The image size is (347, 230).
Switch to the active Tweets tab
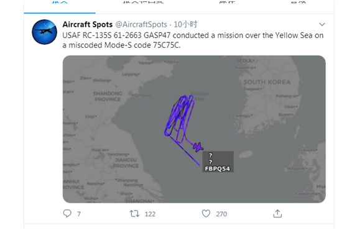(60, 2)
